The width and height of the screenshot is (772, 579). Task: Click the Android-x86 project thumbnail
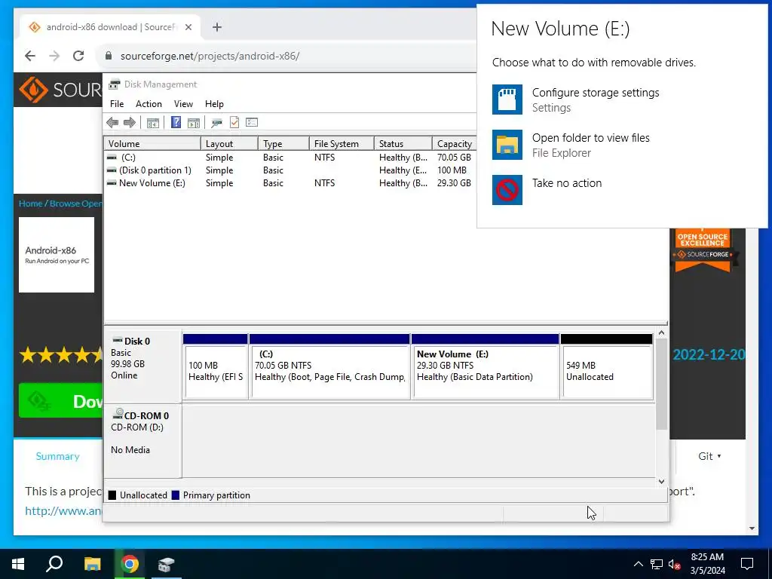pyautogui.click(x=57, y=255)
